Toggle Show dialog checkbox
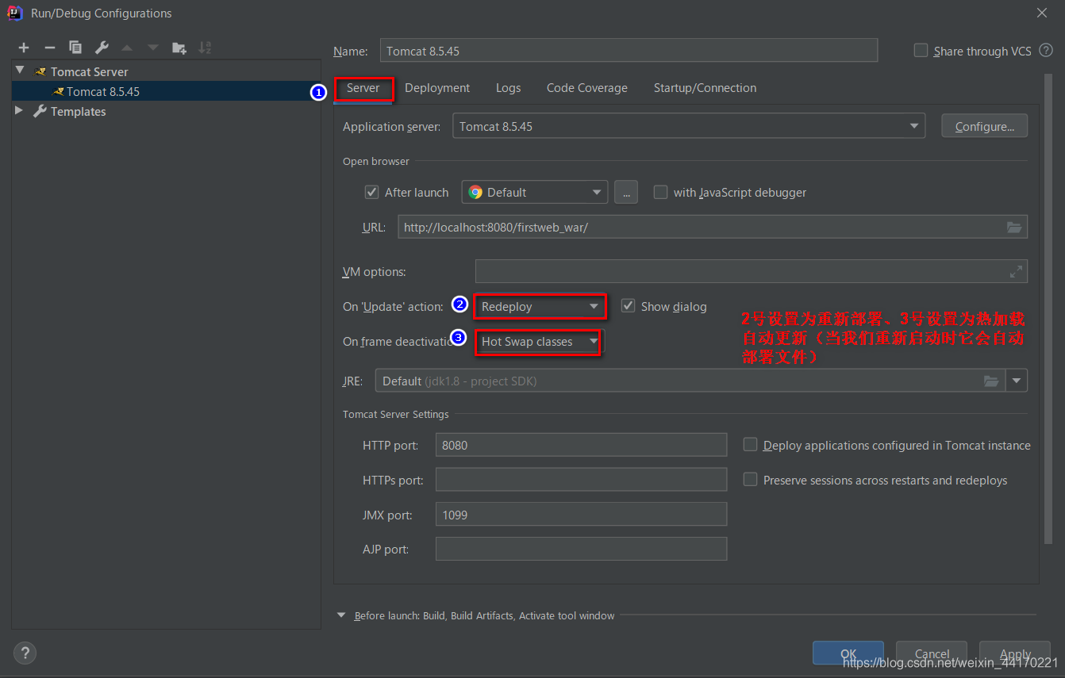 coord(628,306)
